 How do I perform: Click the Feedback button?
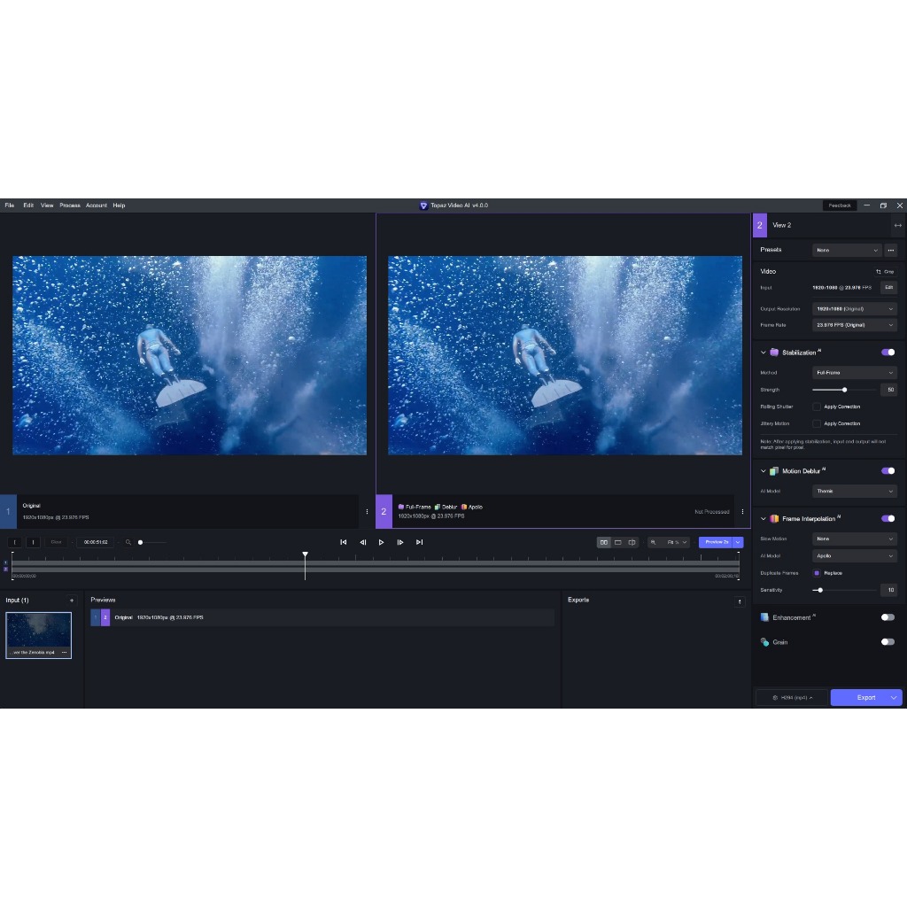(x=840, y=205)
